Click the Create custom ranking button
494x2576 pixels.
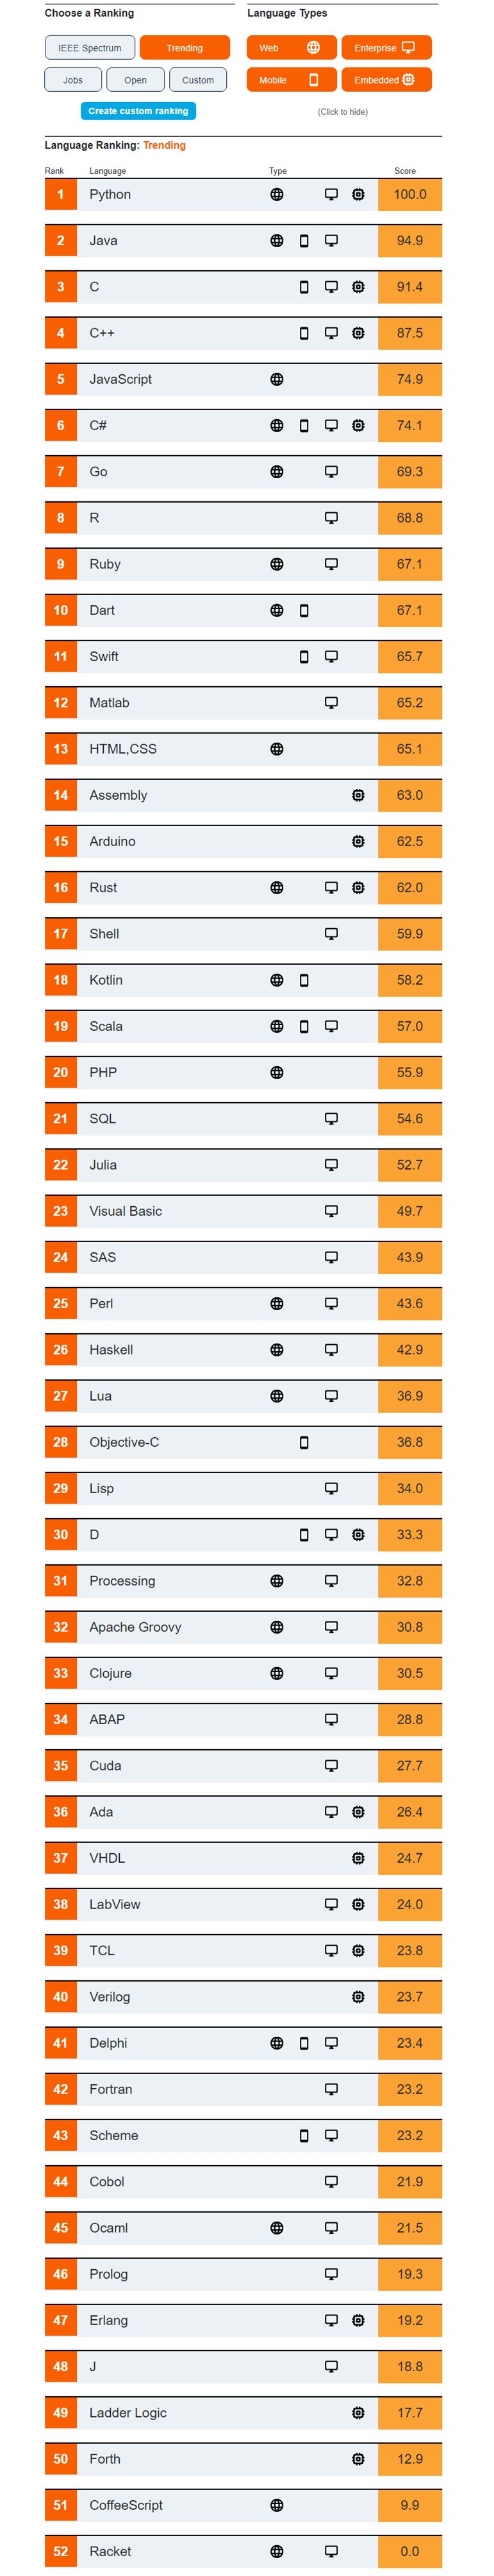pos(138,111)
